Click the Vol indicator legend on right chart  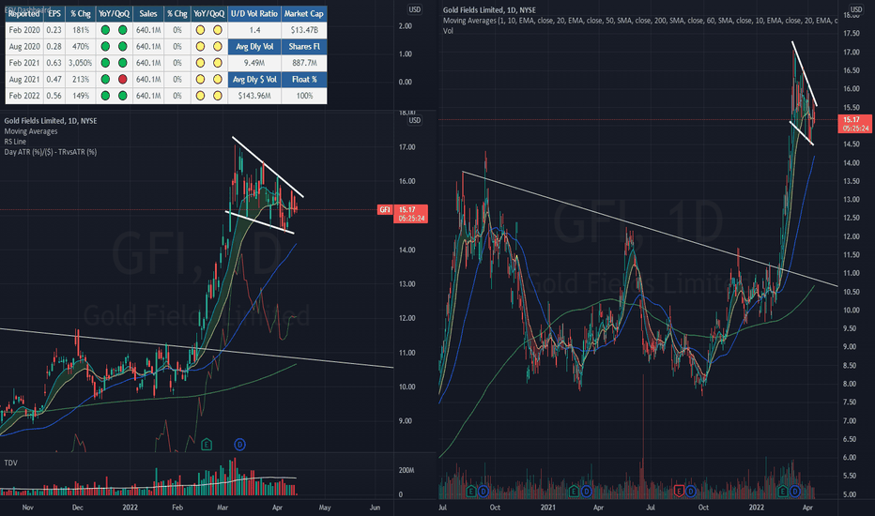click(x=448, y=31)
